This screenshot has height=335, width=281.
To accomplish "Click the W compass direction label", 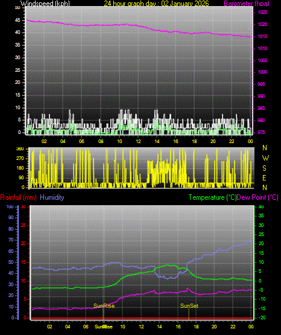I will [x=265, y=158].
